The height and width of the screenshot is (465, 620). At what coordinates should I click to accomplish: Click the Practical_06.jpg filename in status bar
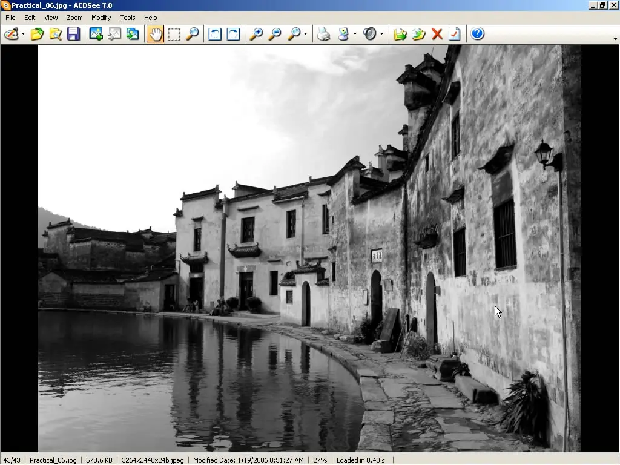(x=53, y=460)
